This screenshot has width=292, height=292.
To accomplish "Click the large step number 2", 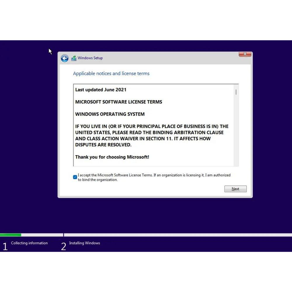I will tap(63, 246).
